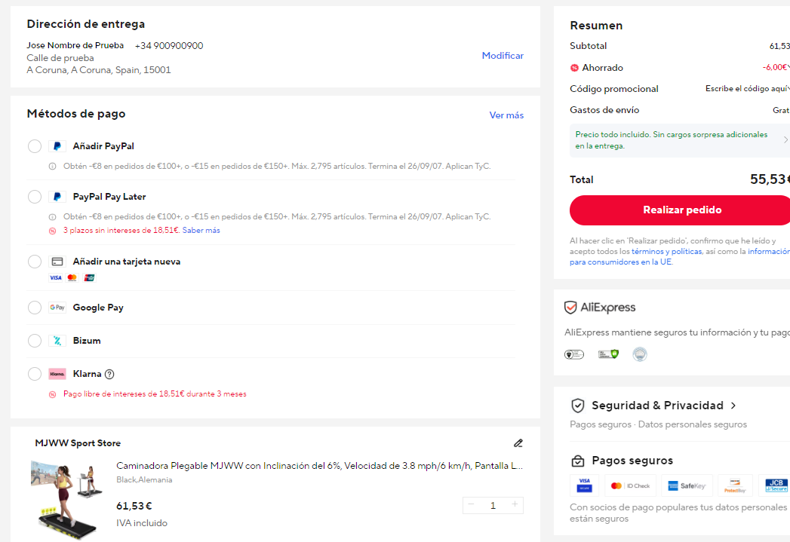Open Ver más payment methods

[x=506, y=115]
